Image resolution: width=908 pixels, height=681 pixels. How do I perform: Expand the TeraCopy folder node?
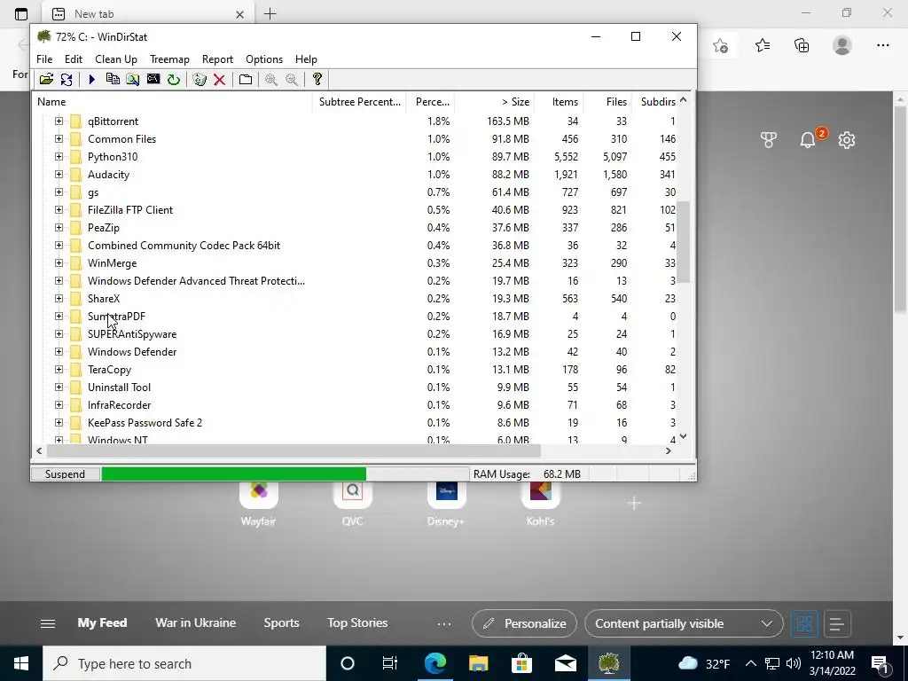coord(59,370)
